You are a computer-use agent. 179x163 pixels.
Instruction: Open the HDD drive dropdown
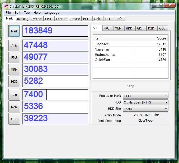(145, 102)
